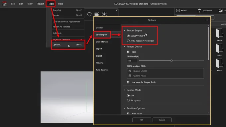Select Background render mode
Image resolution: width=226 pixels, height=127 pixels.
pyautogui.click(x=128, y=100)
